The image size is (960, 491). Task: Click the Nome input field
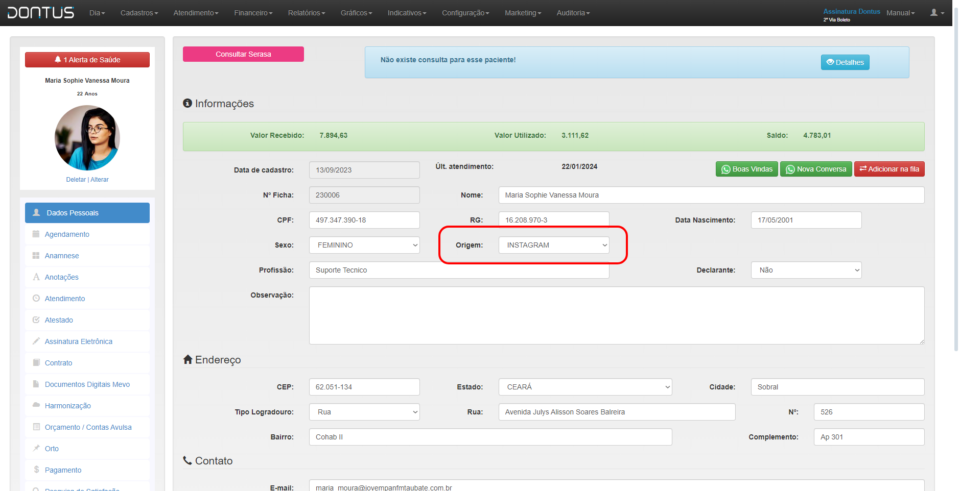(x=711, y=195)
